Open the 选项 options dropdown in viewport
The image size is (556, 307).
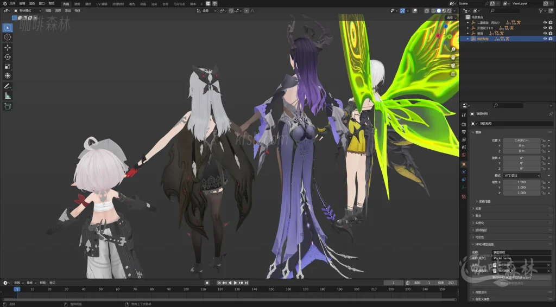click(x=451, y=18)
